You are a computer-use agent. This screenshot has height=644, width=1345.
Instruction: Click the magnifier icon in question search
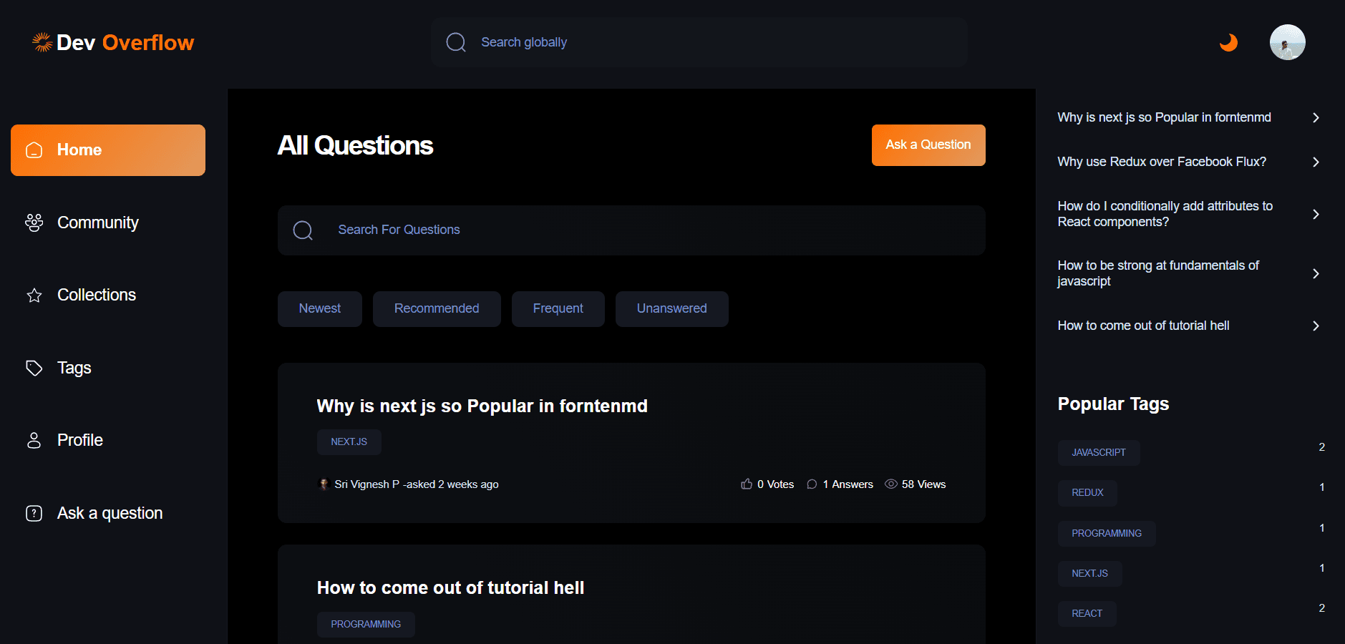coord(303,230)
